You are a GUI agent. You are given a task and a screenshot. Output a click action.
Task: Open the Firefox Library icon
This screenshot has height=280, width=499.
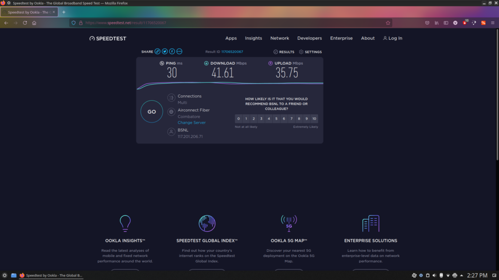coord(437,23)
